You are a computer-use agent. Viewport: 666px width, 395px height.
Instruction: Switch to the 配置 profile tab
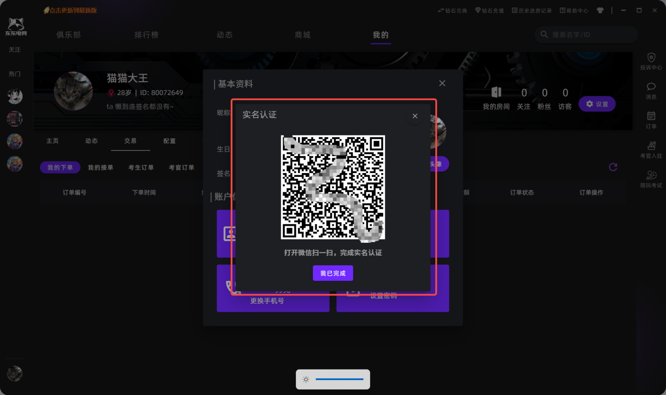pos(169,141)
